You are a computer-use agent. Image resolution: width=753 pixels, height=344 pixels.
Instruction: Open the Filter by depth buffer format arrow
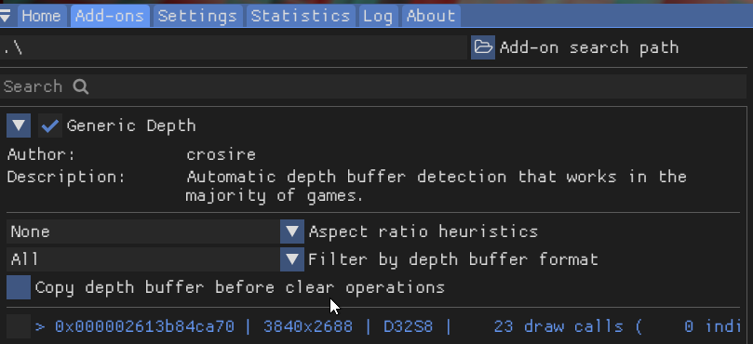[x=292, y=259]
